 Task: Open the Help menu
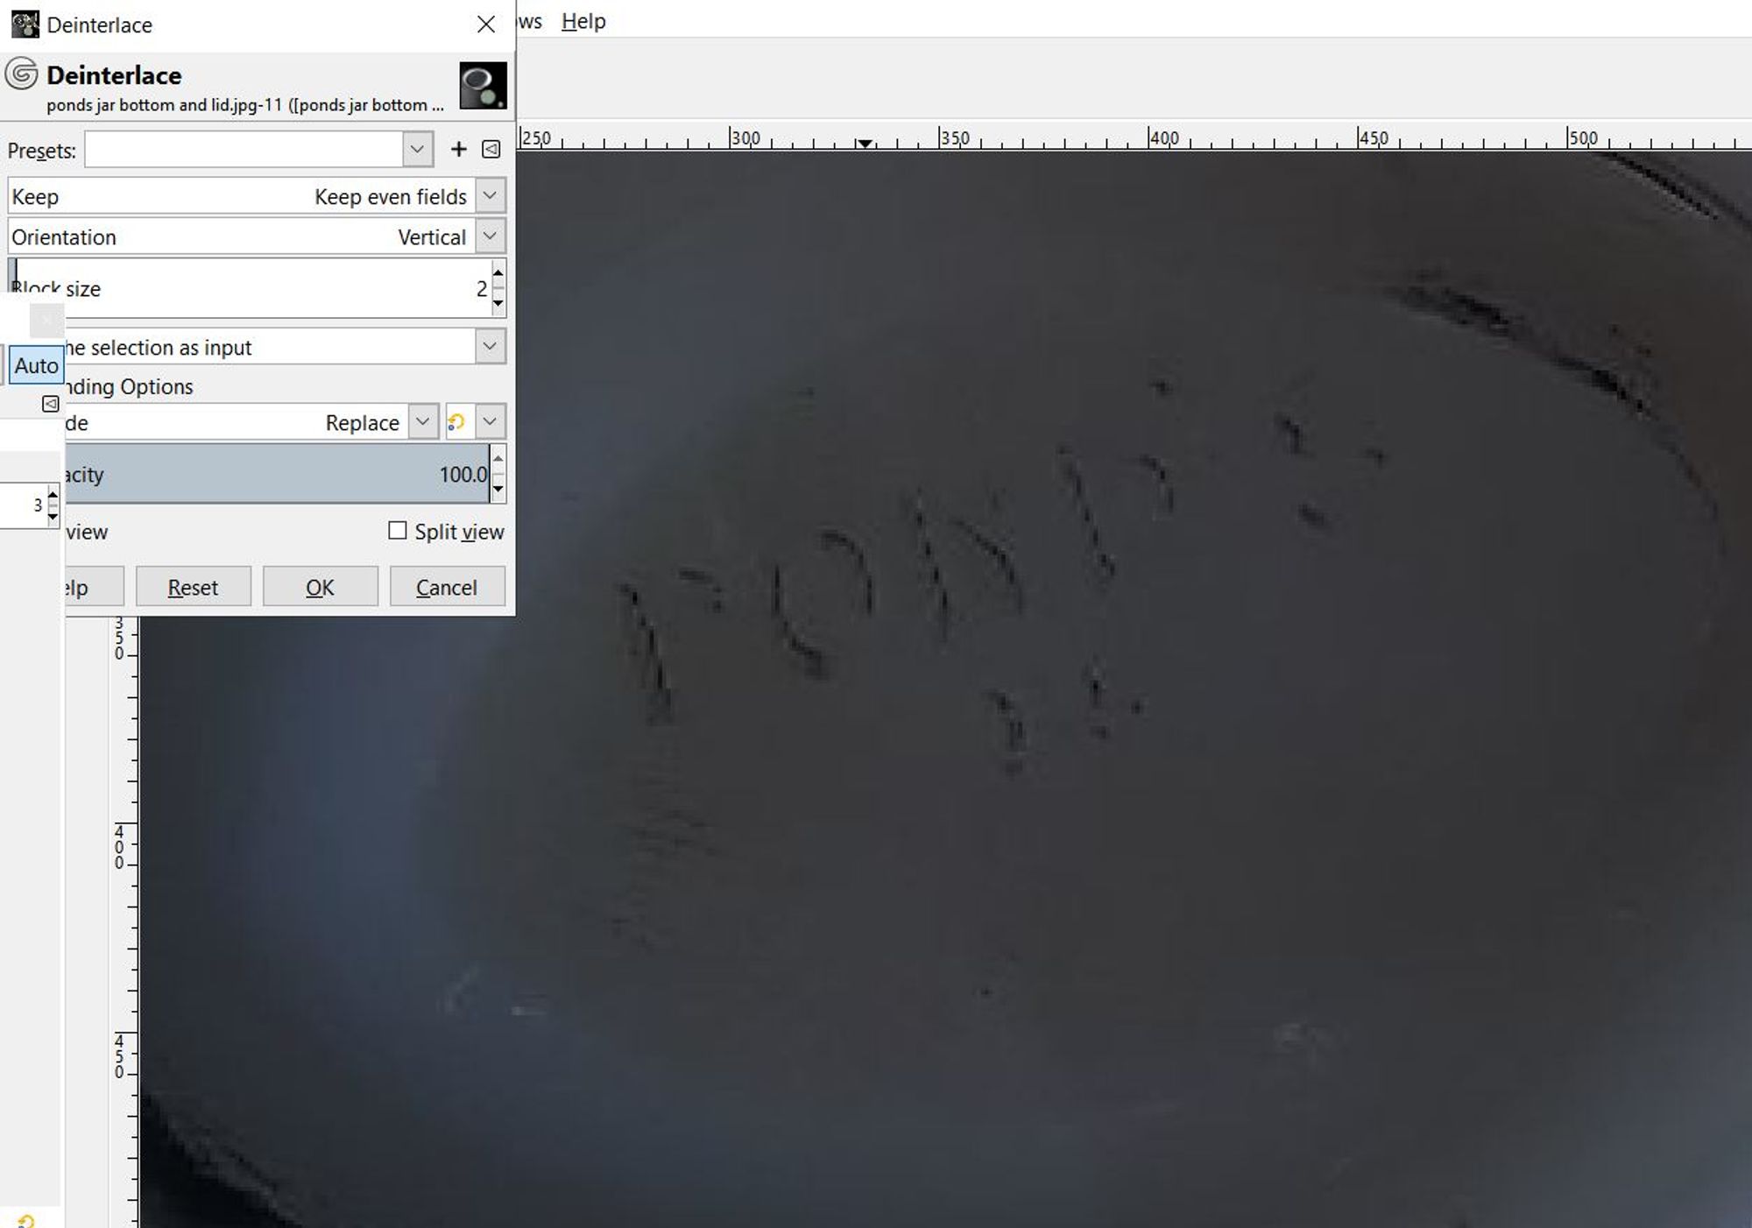(x=583, y=21)
